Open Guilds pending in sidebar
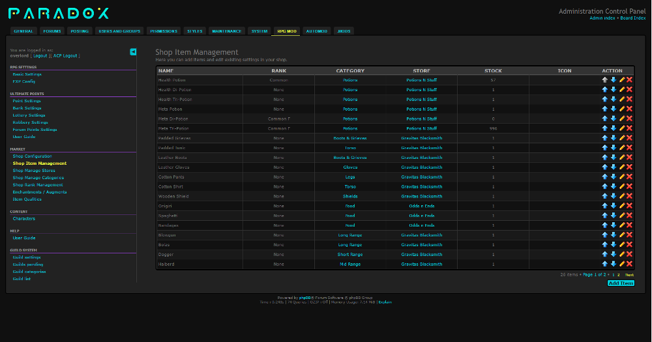 coord(28,264)
